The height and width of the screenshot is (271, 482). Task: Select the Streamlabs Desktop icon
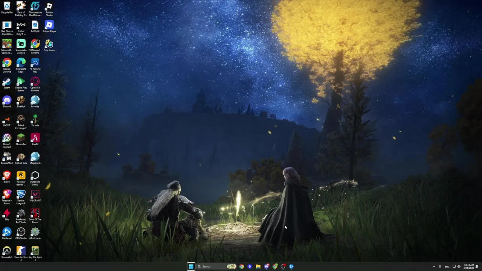[21, 47]
